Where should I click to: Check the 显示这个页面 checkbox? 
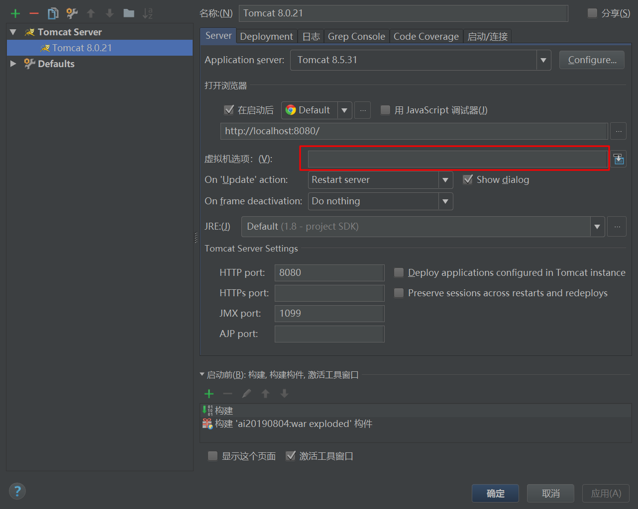213,456
